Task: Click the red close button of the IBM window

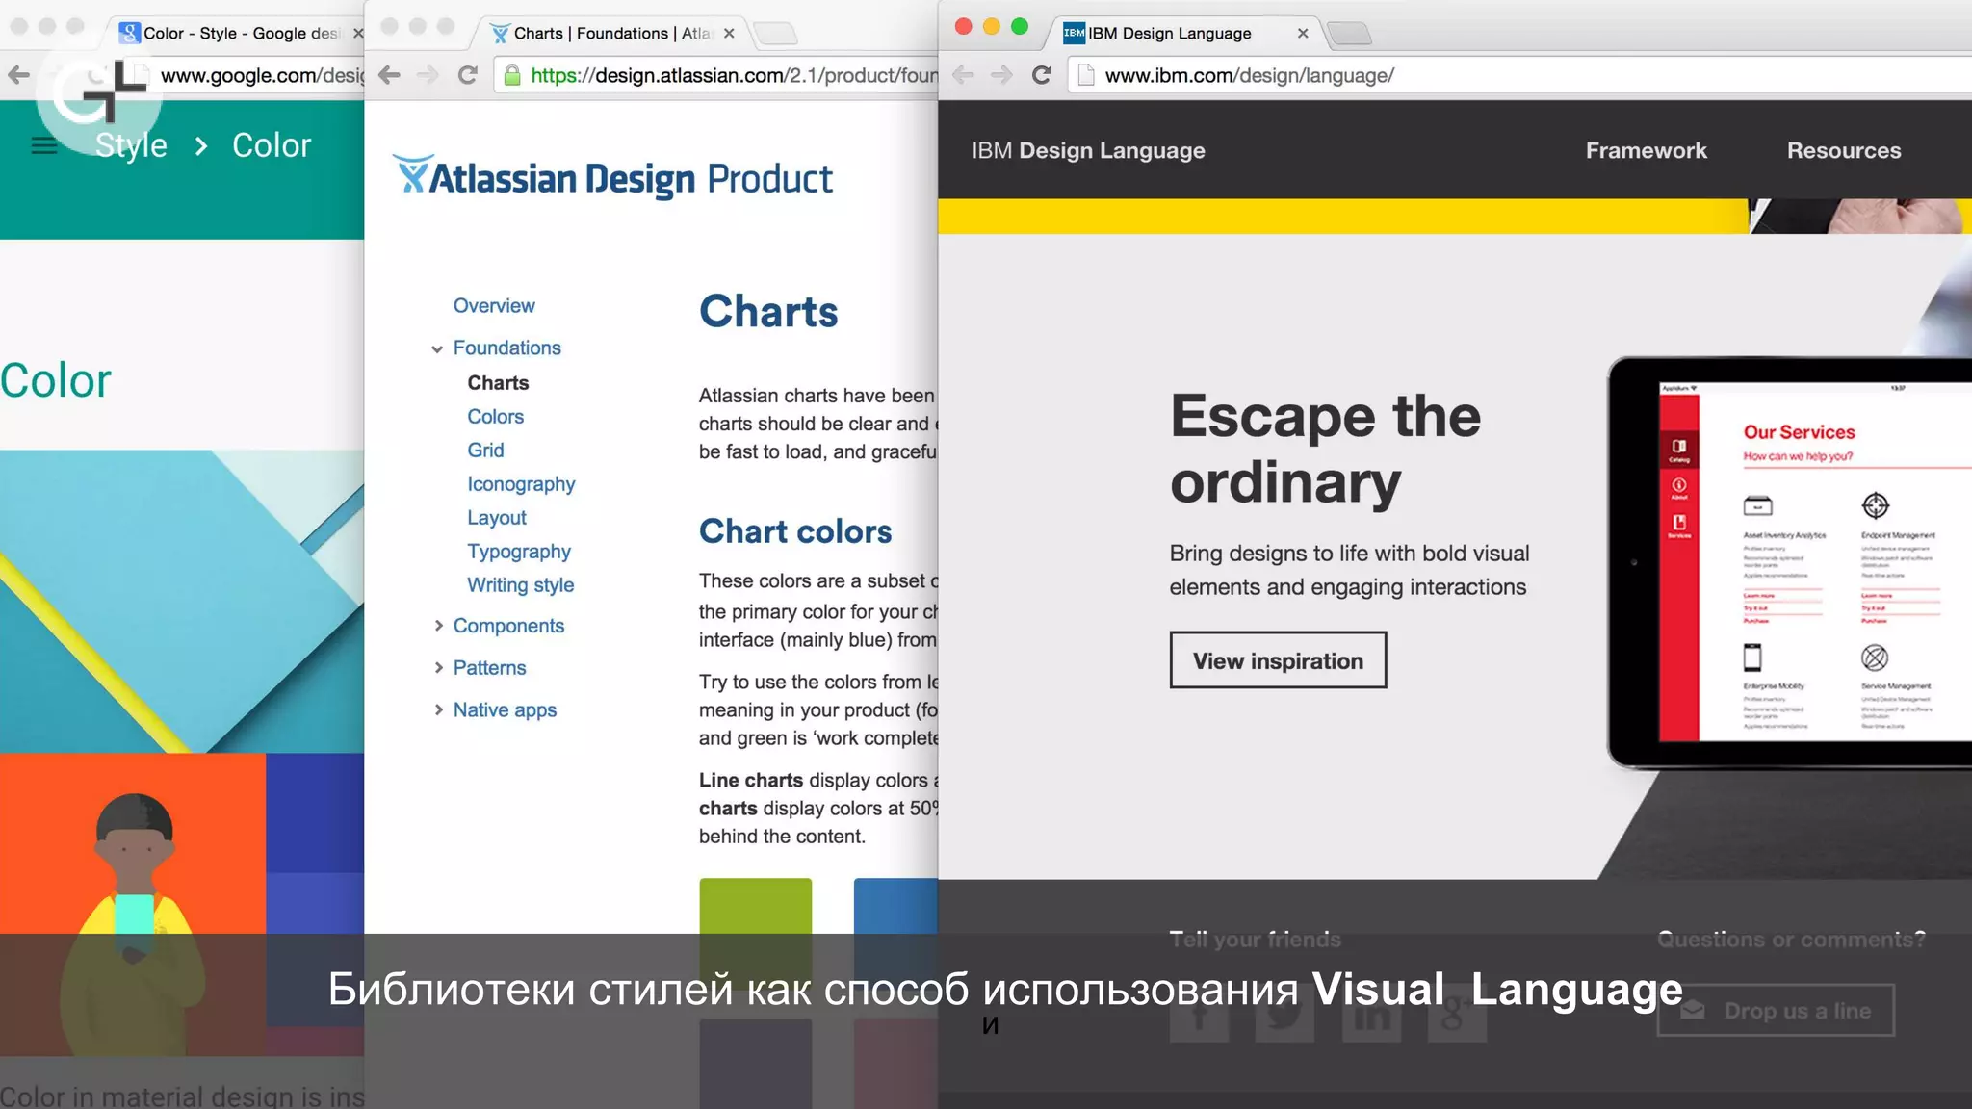Action: 963,27
